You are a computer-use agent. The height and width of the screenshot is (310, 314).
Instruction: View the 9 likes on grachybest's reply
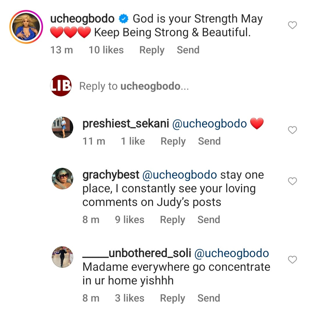pyautogui.click(x=130, y=220)
